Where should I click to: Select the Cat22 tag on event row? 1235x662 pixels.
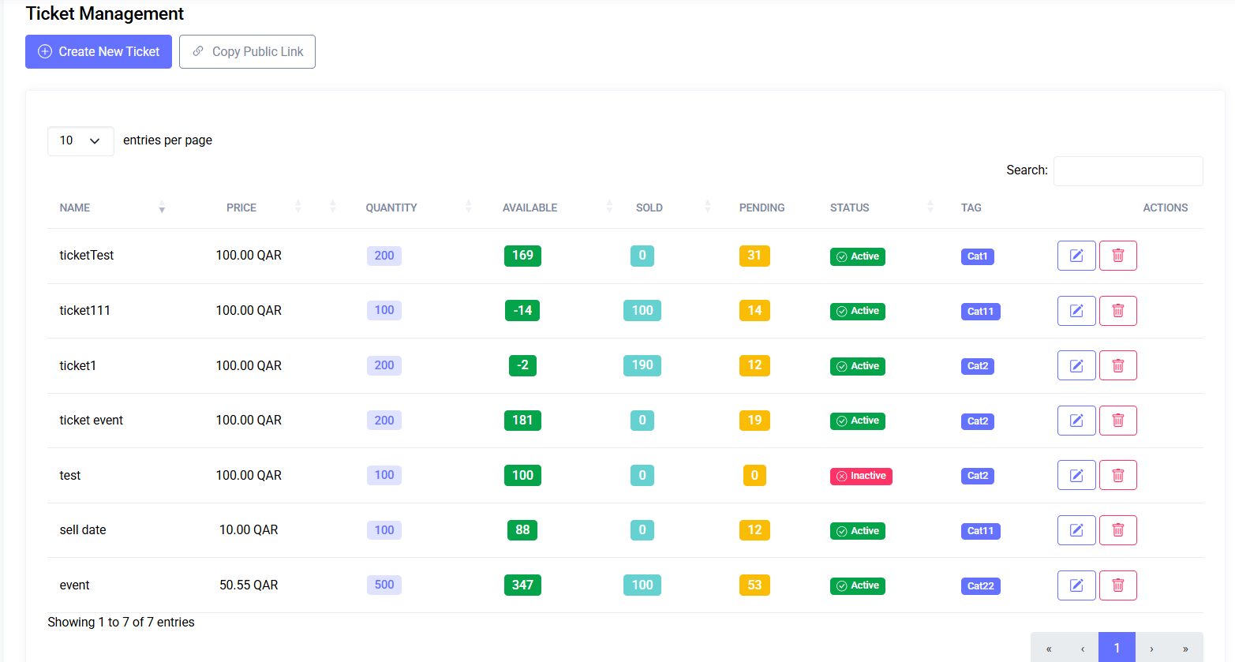pyautogui.click(x=980, y=585)
